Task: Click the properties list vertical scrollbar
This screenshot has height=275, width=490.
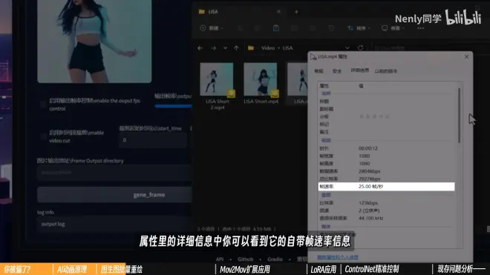Action: 459,116
